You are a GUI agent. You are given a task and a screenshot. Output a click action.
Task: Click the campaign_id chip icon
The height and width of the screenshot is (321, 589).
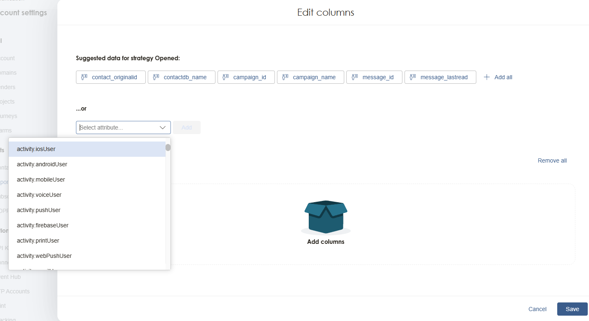[226, 77]
